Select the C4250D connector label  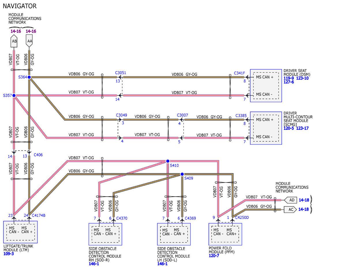tap(242, 217)
